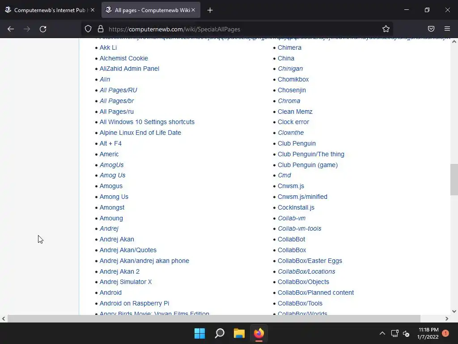Save page to Pocket
Screen dimensions: 458x344
point(431,29)
